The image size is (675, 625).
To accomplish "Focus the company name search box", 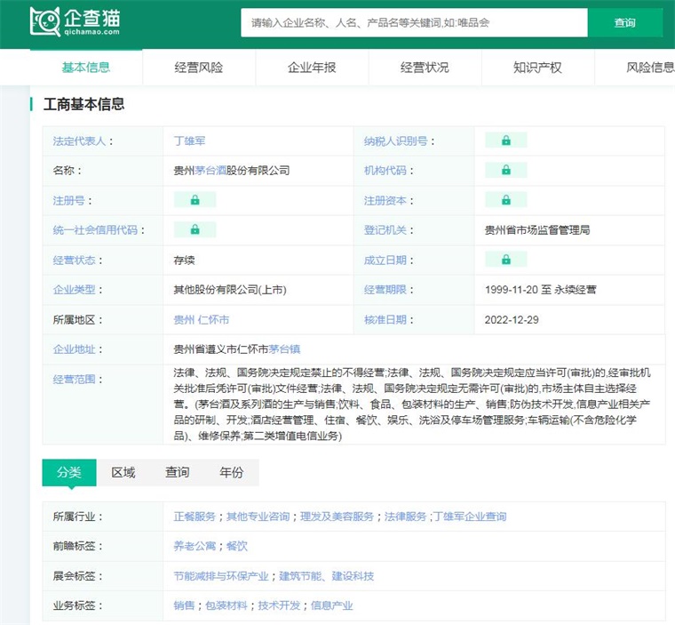I will point(414,23).
